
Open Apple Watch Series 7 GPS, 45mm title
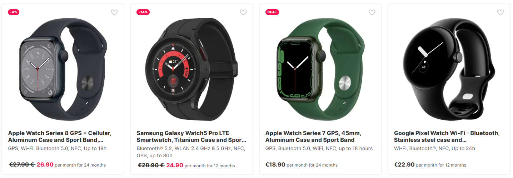313,137
